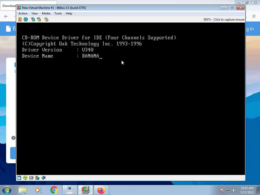Click the floppy disk status bar icon

(19, 178)
